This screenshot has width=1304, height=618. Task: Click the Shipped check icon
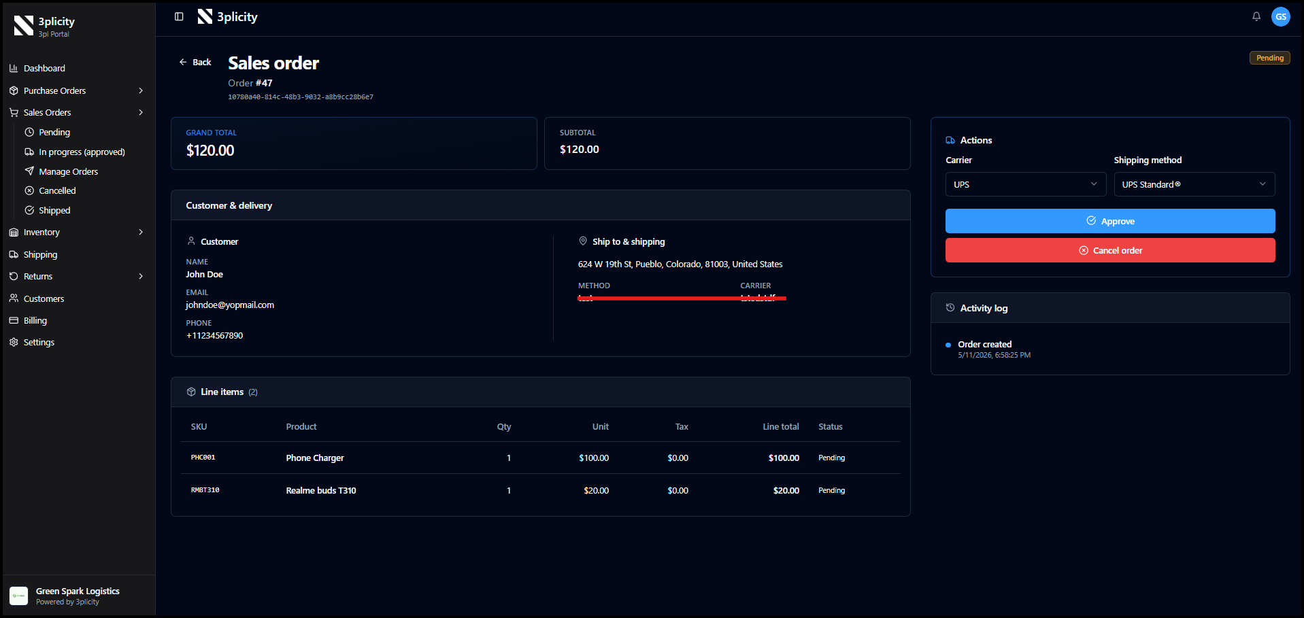tap(29, 211)
